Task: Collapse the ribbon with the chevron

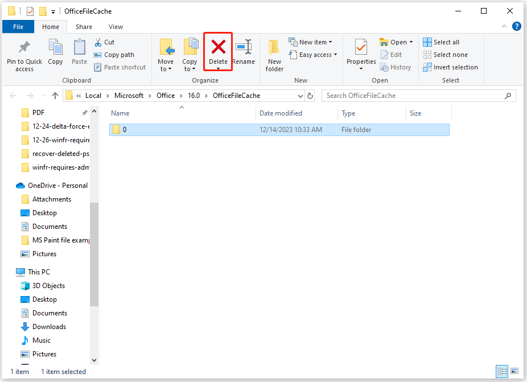Action: pyautogui.click(x=504, y=26)
